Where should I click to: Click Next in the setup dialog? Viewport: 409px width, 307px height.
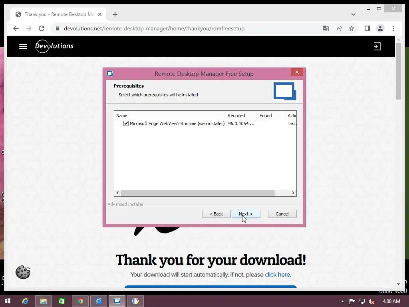click(246, 214)
